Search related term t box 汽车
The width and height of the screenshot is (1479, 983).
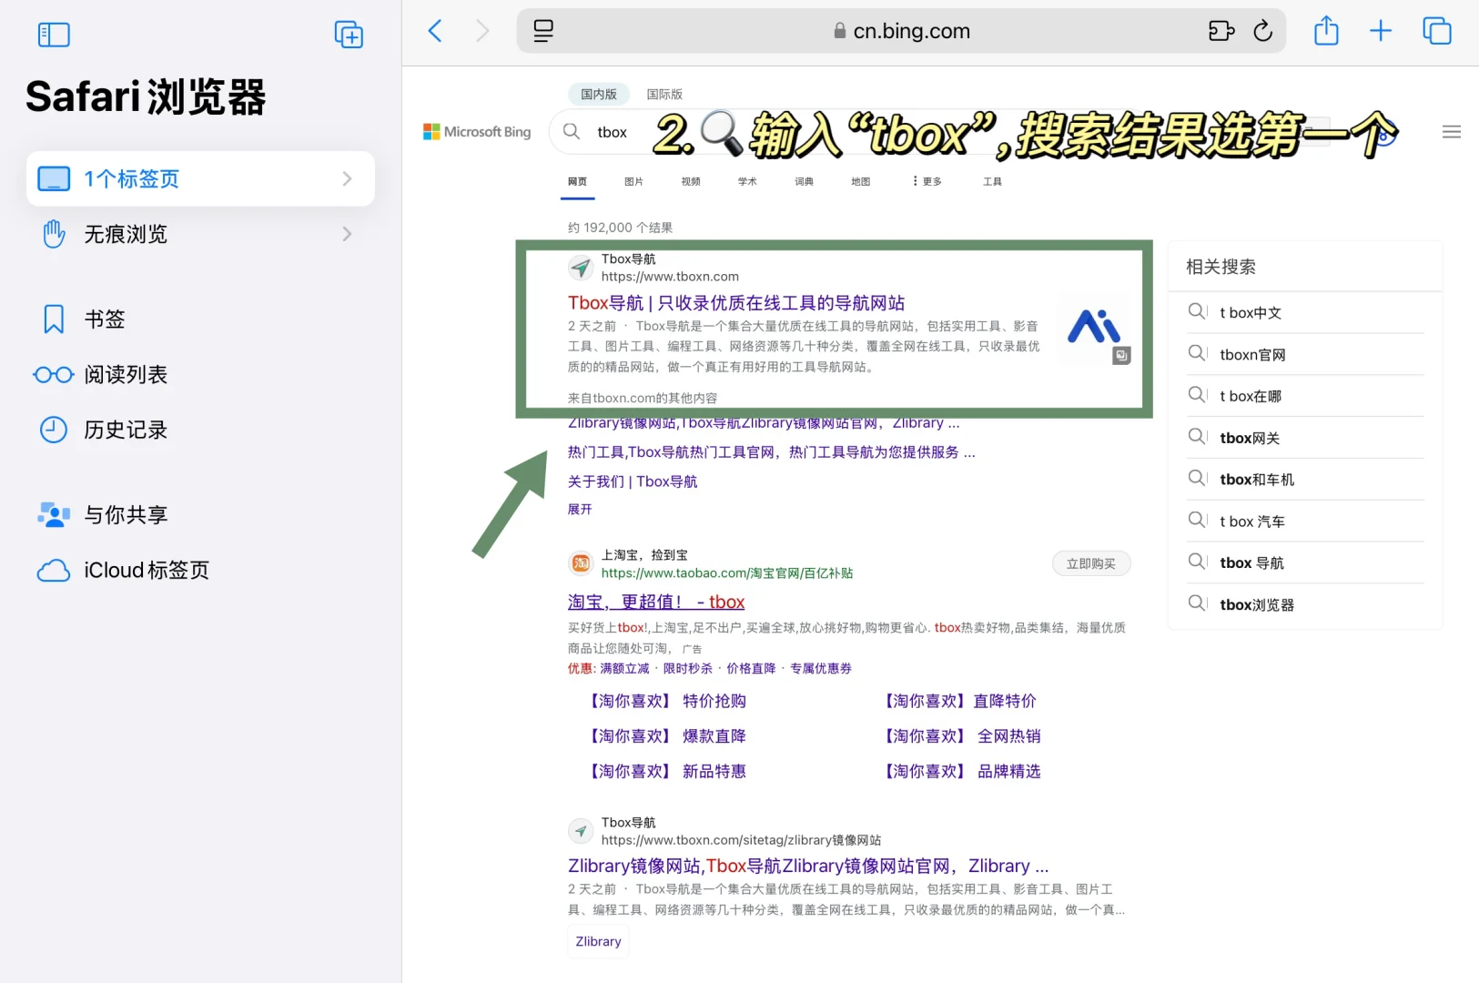click(x=1306, y=521)
